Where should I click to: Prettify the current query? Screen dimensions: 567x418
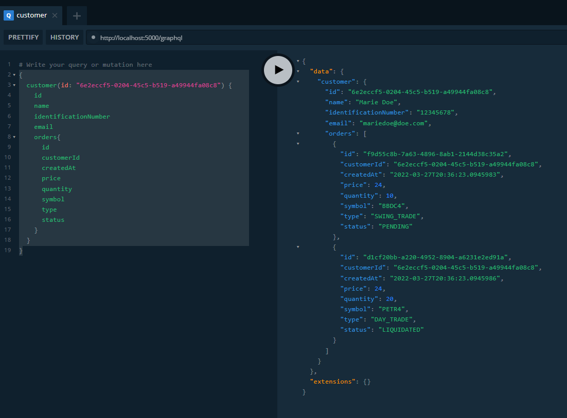pyautogui.click(x=23, y=37)
